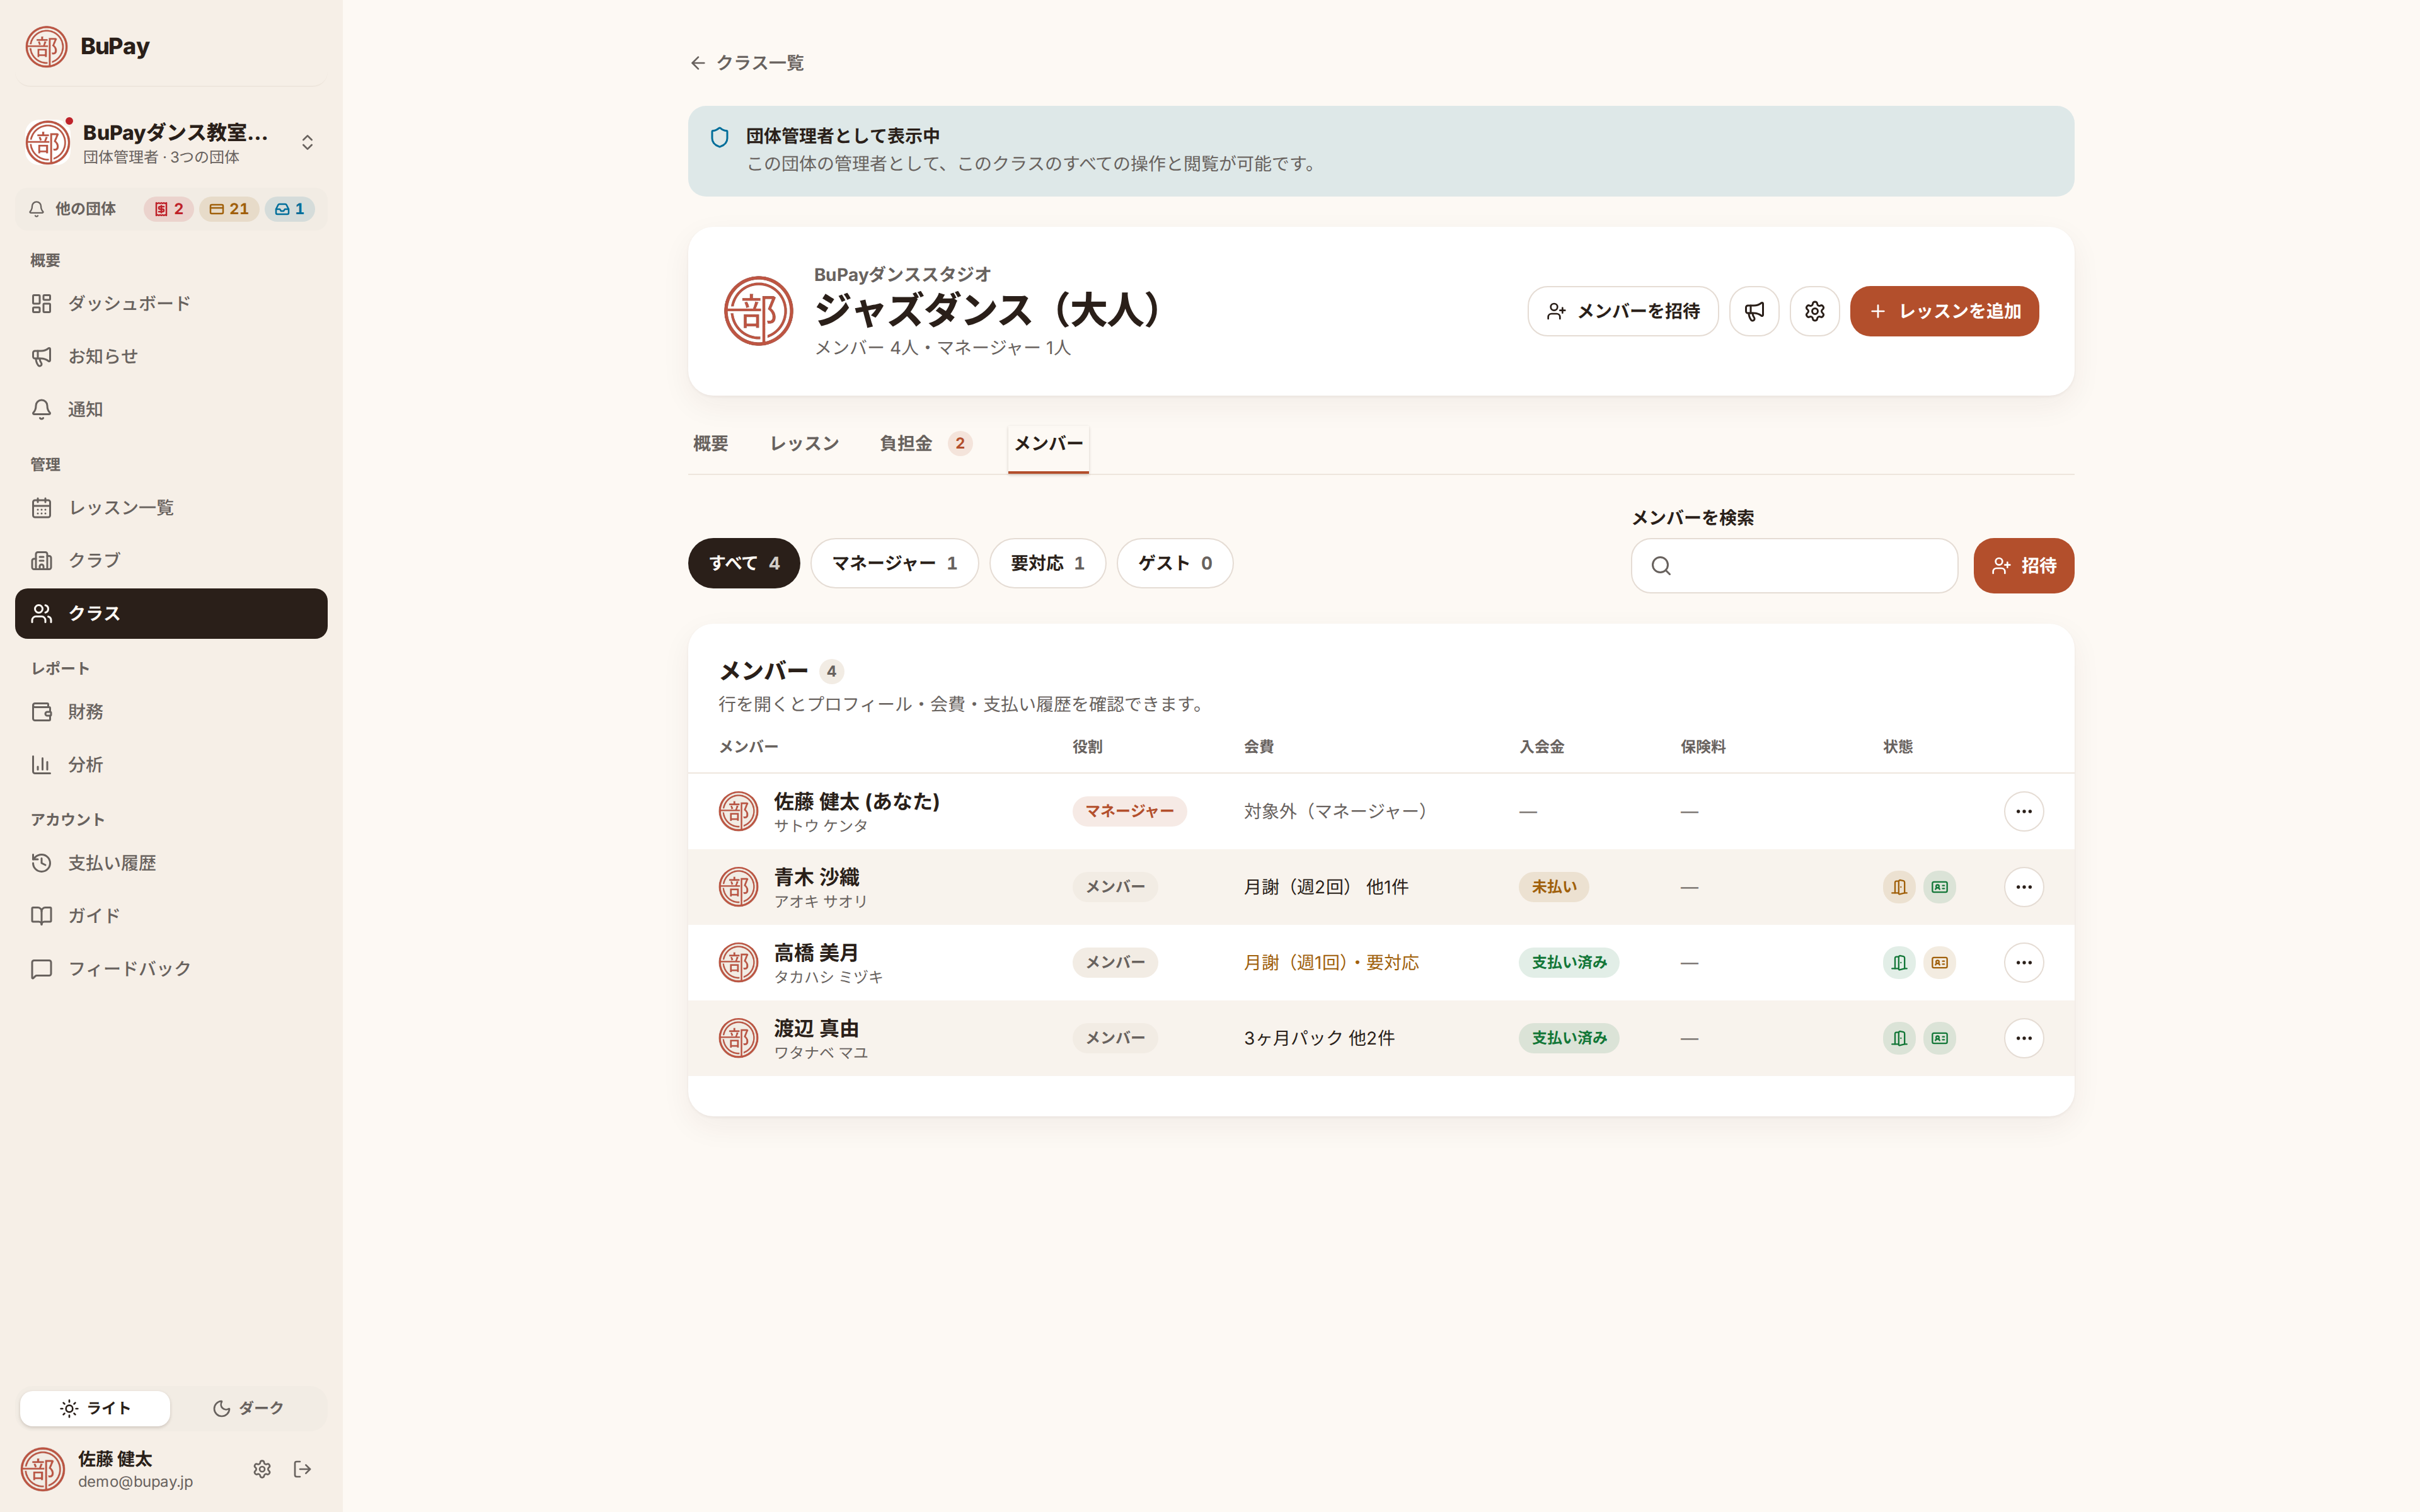Open レッスン一覧 in sidebar
The height and width of the screenshot is (1512, 2420).
tap(171, 508)
